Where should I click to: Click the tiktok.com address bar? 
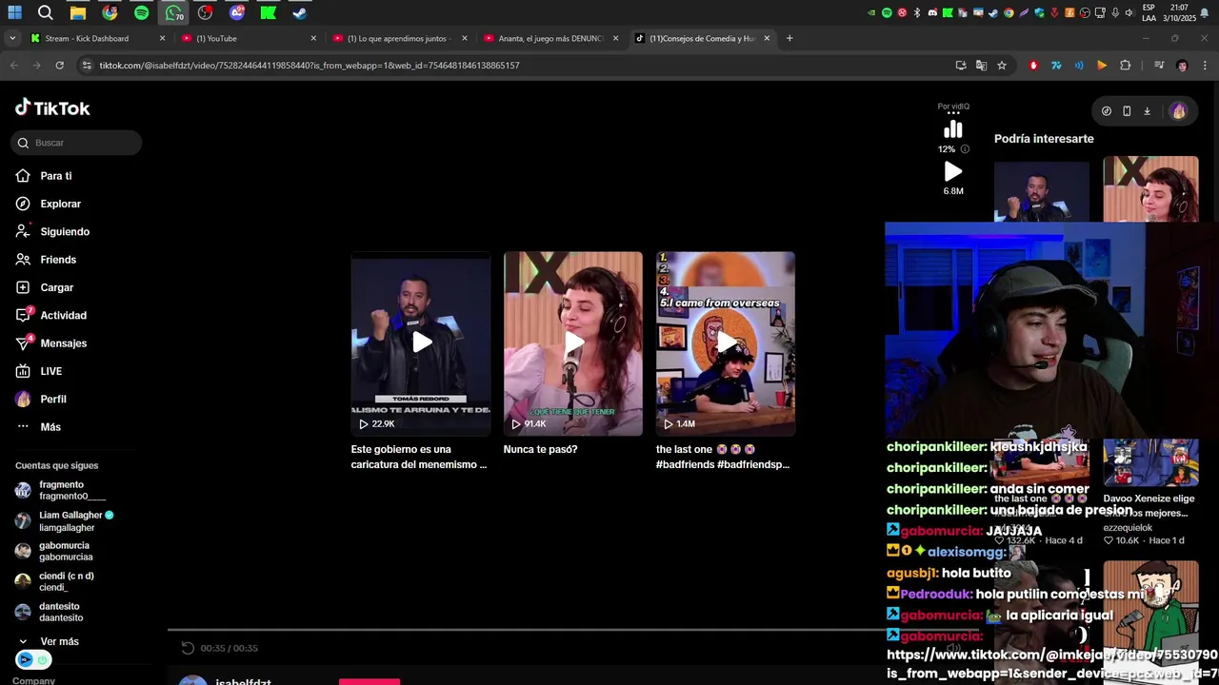pyautogui.click(x=514, y=66)
